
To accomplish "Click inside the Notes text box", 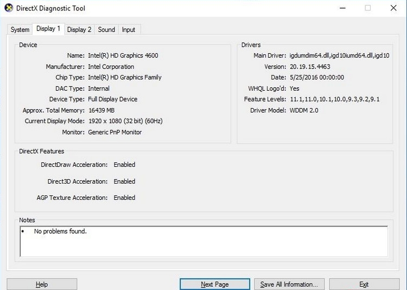I will tap(203, 242).
